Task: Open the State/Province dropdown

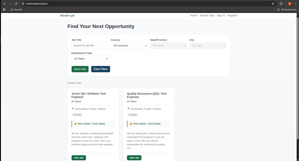Action: pos(168,46)
